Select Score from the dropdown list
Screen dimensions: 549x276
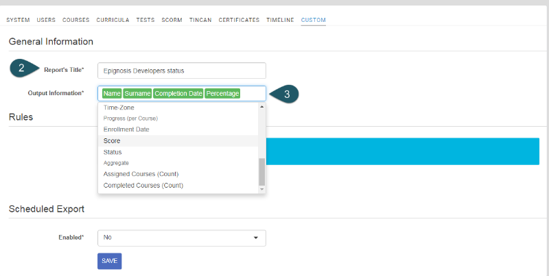tap(112, 140)
